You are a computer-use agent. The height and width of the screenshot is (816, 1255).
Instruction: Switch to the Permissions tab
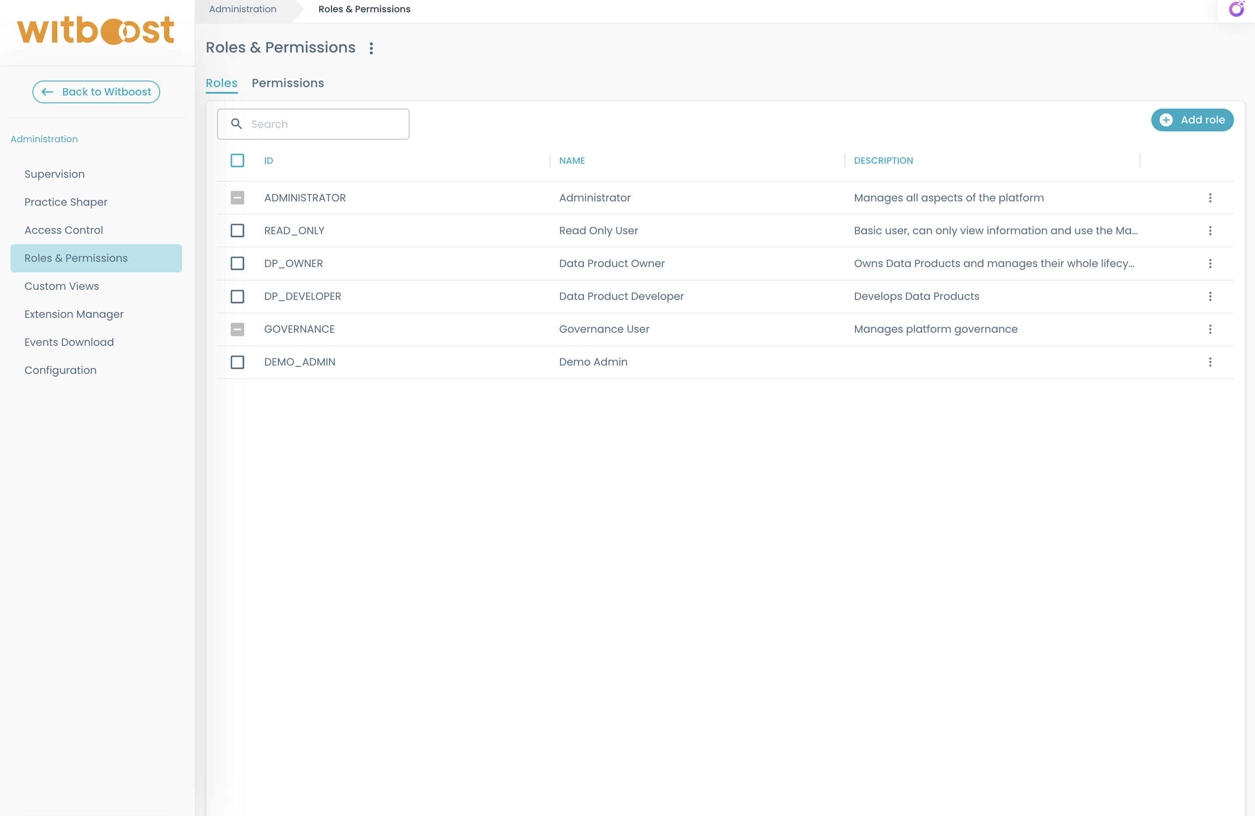[x=288, y=83]
